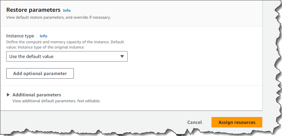Open Info link beside Instance type

[x=43, y=36]
